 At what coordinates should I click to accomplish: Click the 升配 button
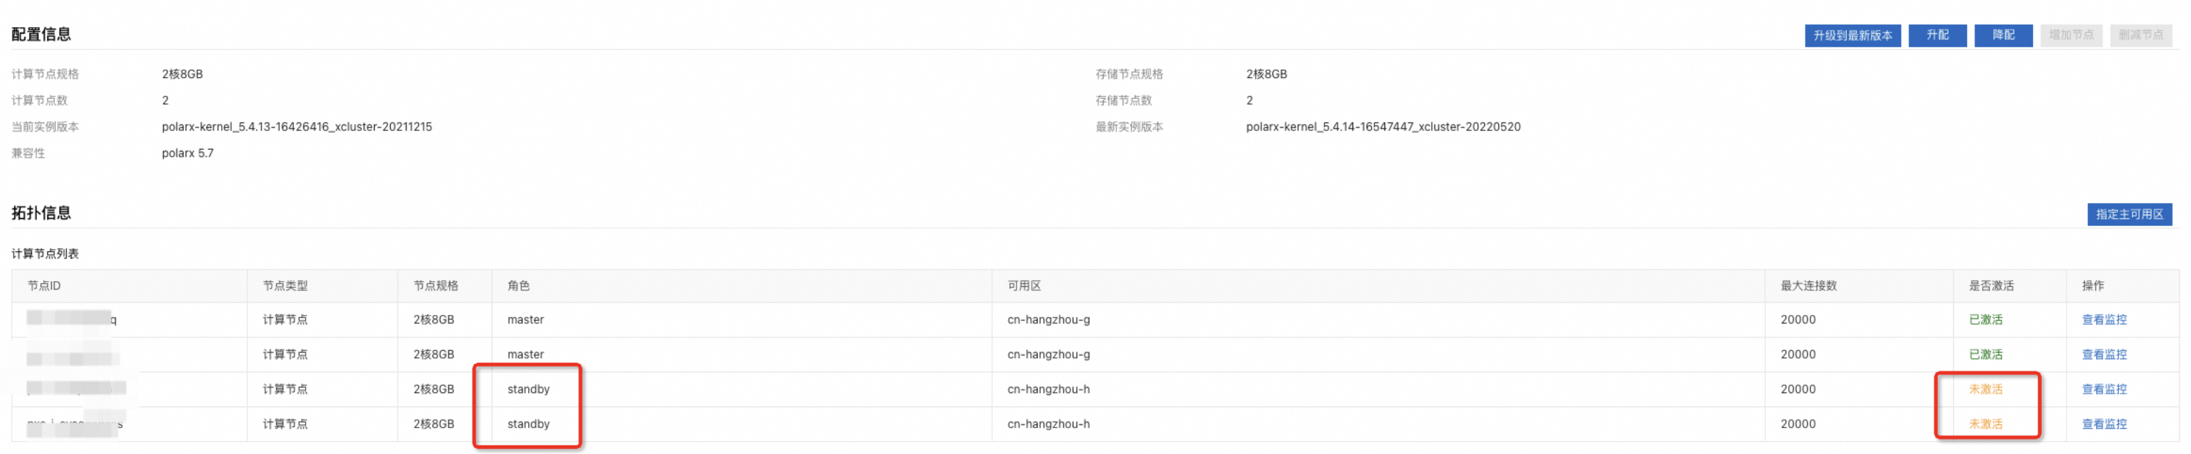pyautogui.click(x=1937, y=36)
